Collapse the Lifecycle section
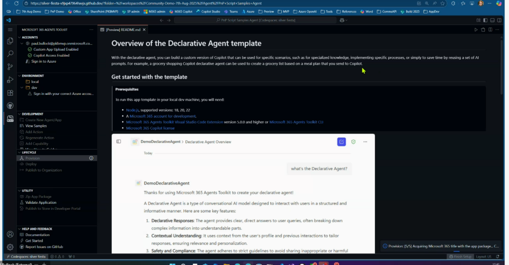This screenshot has height=265, width=509. coord(19,152)
